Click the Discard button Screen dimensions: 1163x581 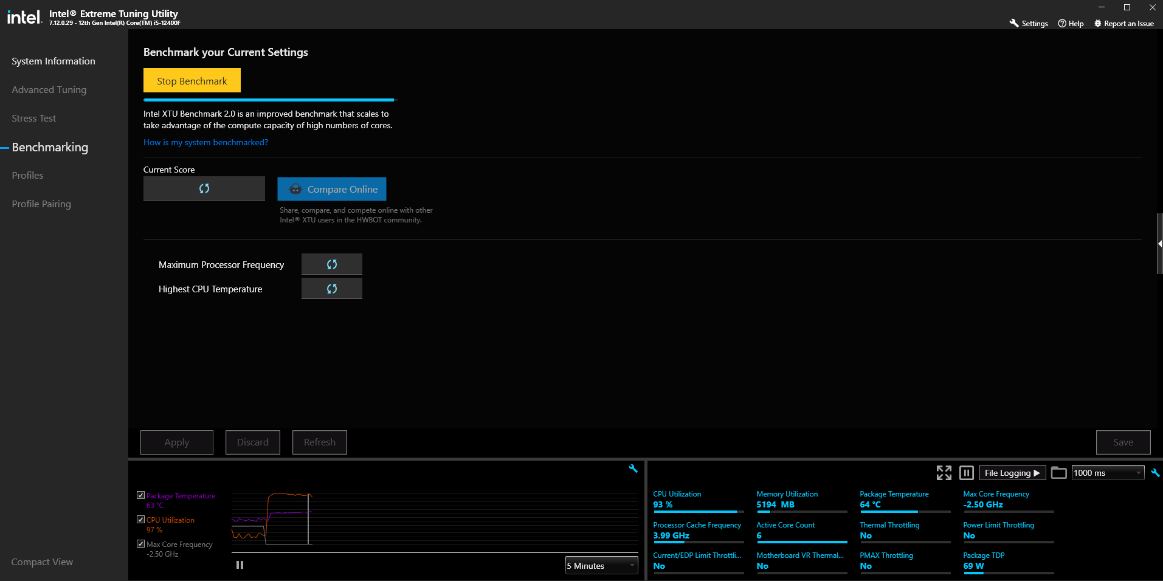(253, 442)
